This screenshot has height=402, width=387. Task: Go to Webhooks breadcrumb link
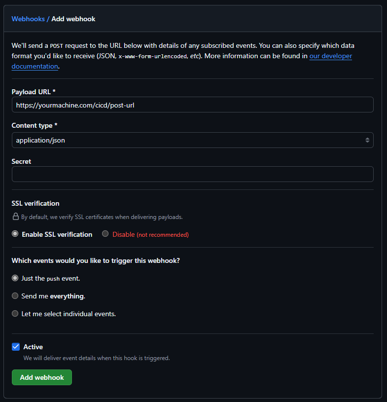point(28,19)
